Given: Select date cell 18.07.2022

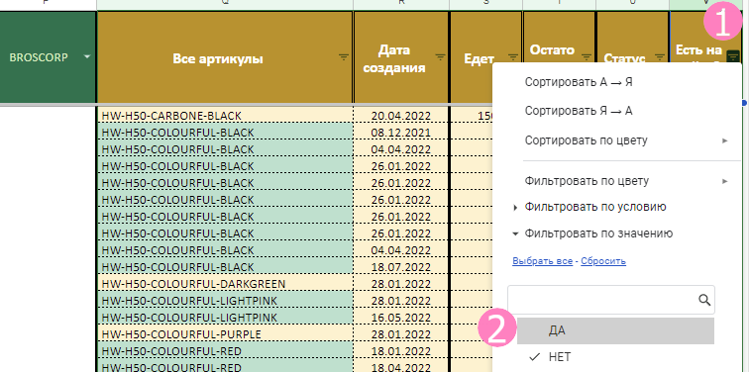Looking at the screenshot, I should 401,267.
